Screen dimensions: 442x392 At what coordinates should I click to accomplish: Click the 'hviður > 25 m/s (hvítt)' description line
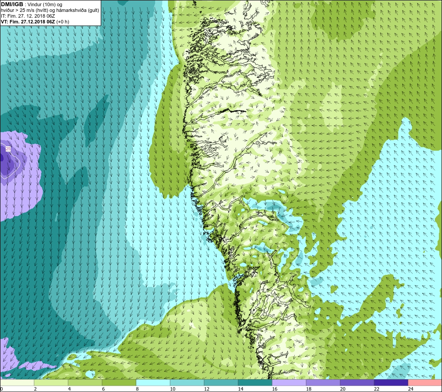(50, 11)
